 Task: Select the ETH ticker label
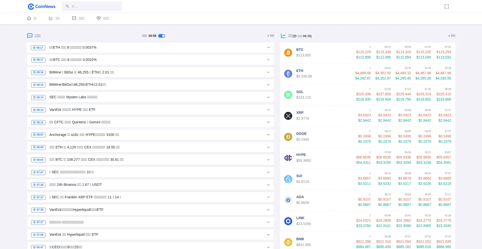point(300,71)
